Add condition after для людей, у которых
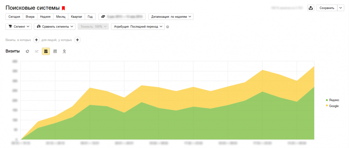The image size is (349, 148). [77, 40]
